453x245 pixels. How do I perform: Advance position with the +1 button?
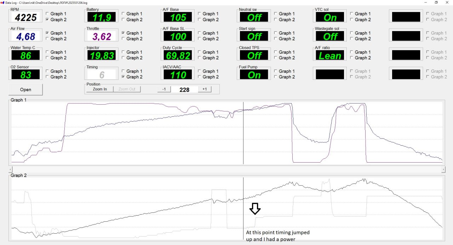(x=205, y=89)
